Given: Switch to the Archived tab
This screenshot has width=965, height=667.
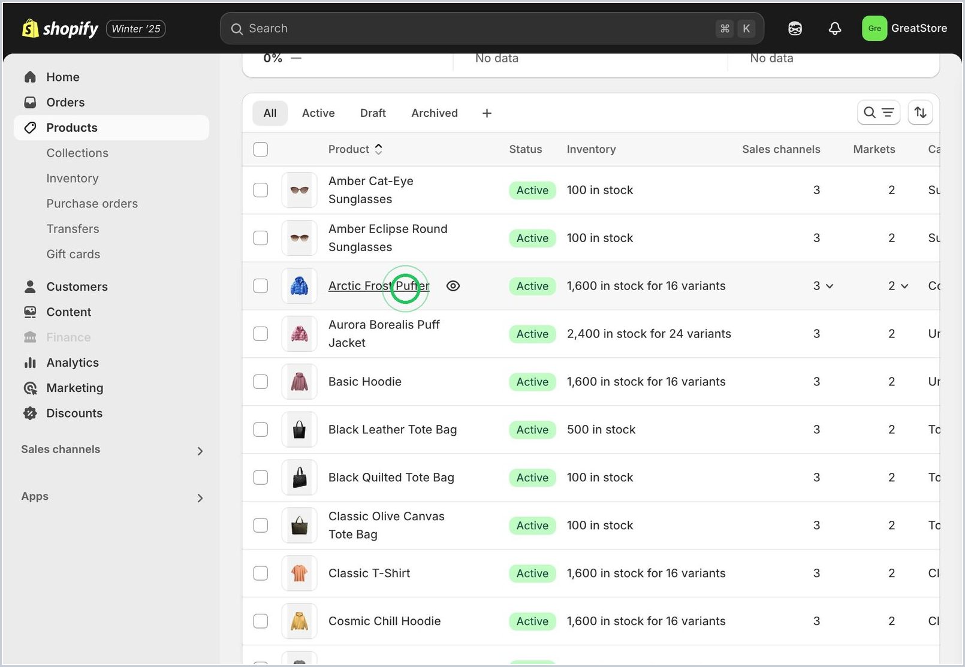Looking at the screenshot, I should 435,113.
